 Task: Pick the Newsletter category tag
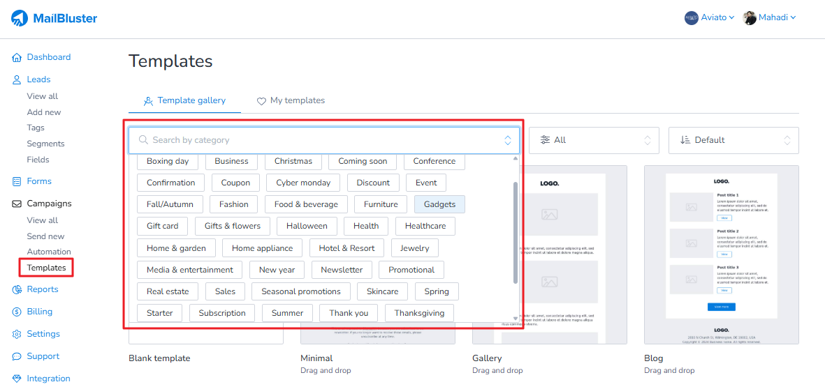tap(342, 270)
